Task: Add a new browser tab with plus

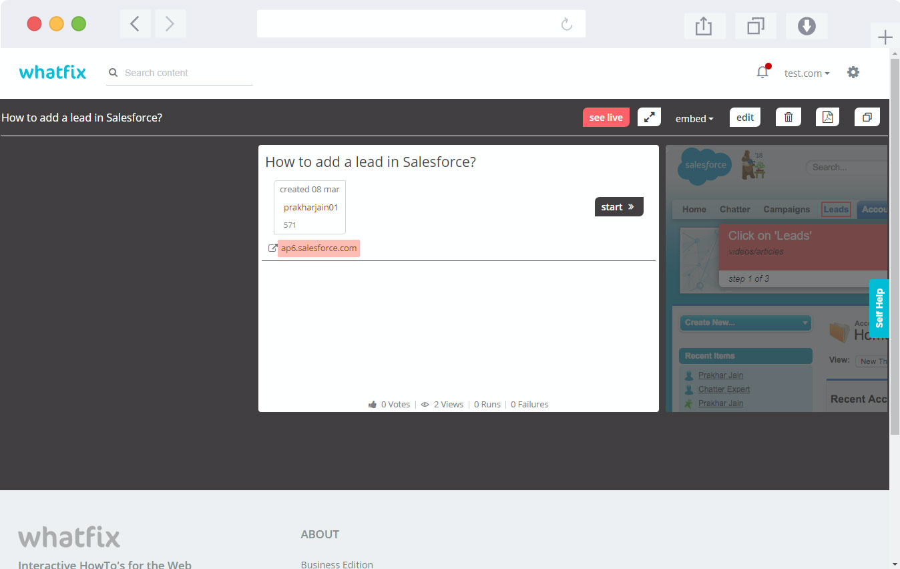Action: 885,37
